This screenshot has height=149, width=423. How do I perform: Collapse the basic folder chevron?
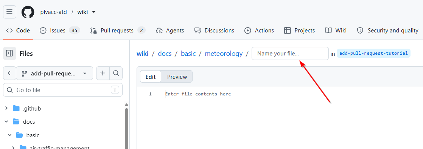tap(10, 135)
